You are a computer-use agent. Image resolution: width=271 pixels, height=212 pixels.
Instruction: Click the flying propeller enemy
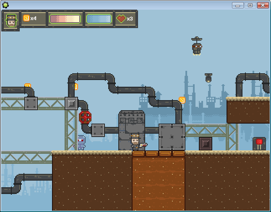coord(197,46)
